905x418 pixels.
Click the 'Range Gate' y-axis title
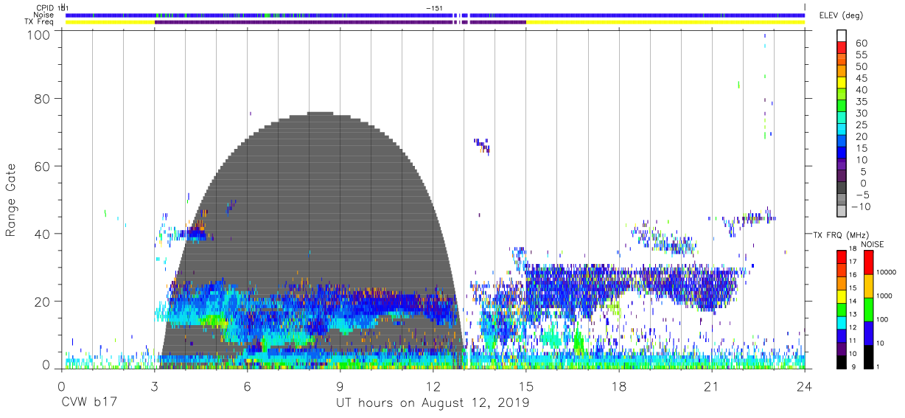[11, 200]
